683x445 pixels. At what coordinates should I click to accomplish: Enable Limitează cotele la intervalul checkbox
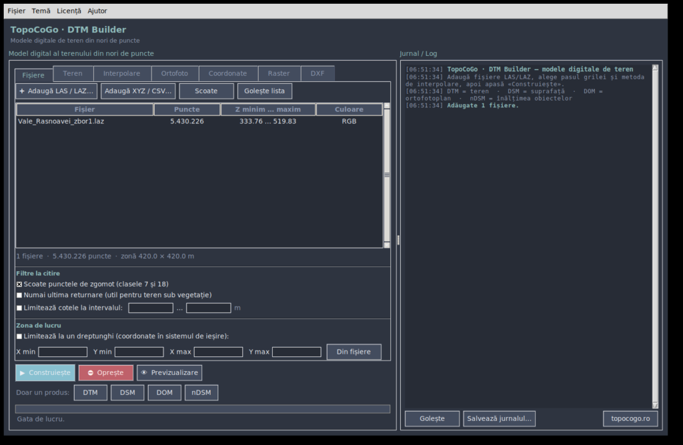(19, 308)
